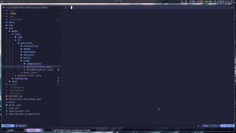This screenshot has height=133, width=236.
Task: Switch to workspace 3 in top bar
Action: tap(121, 1)
